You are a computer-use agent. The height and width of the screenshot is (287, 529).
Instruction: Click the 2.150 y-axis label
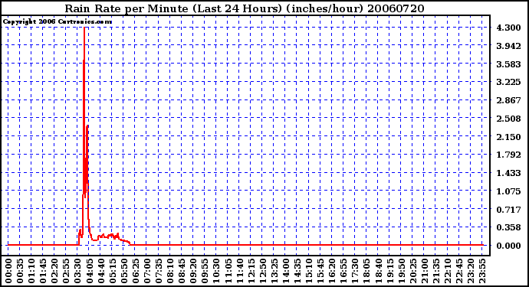[x=508, y=137]
